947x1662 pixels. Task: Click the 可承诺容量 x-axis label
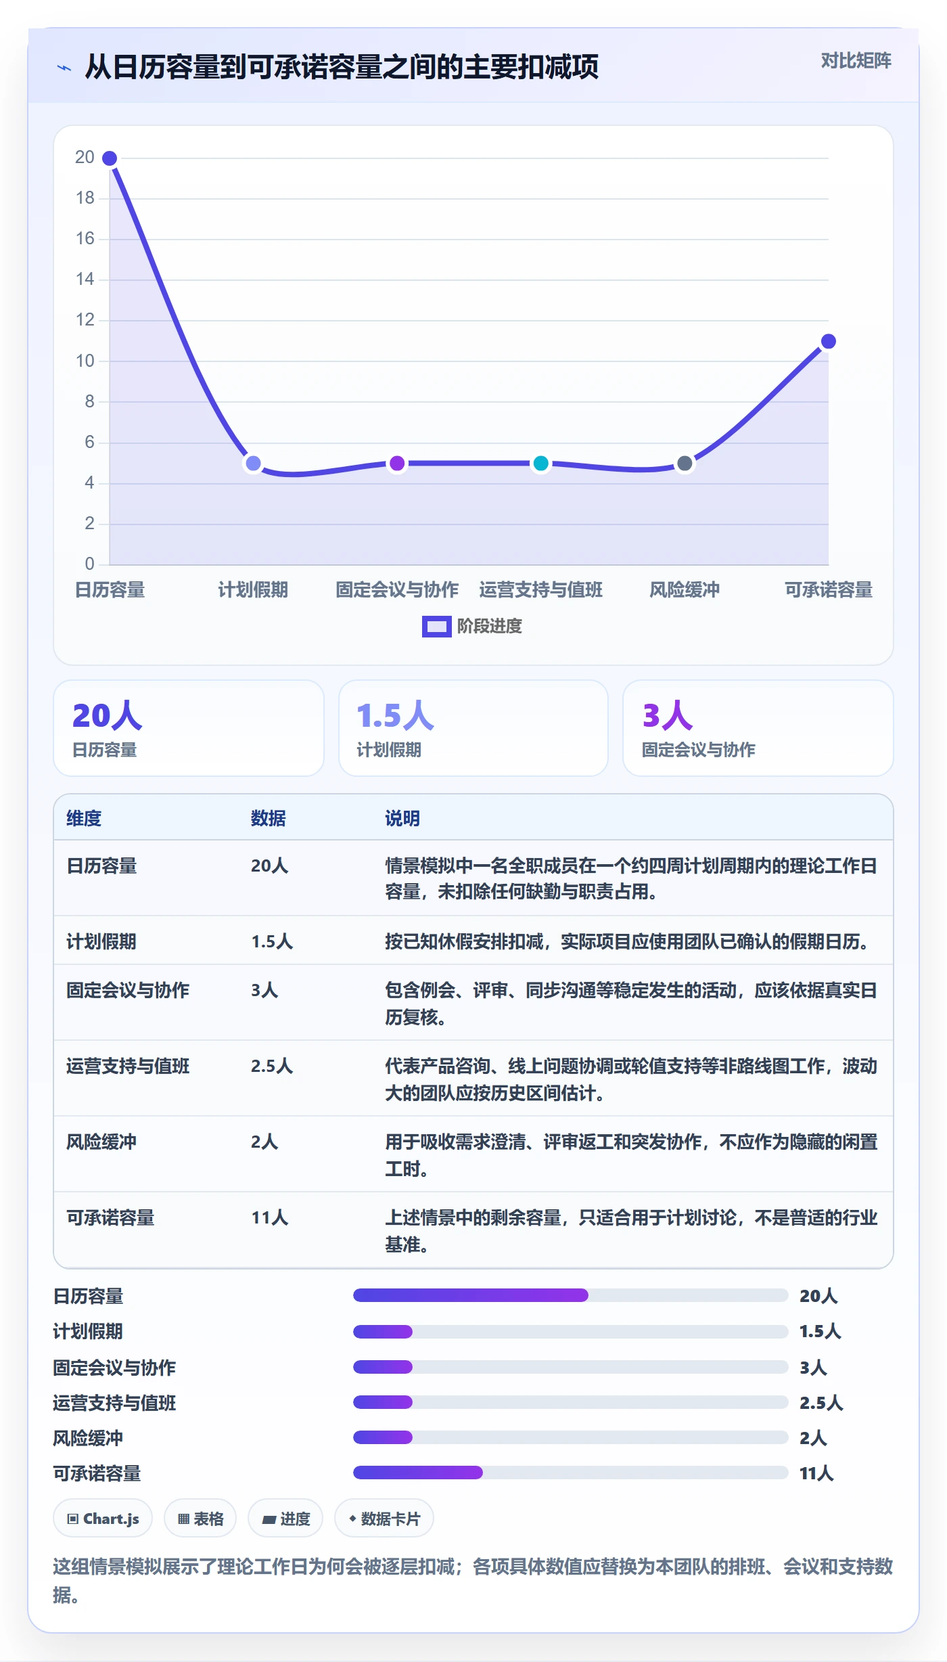(828, 589)
